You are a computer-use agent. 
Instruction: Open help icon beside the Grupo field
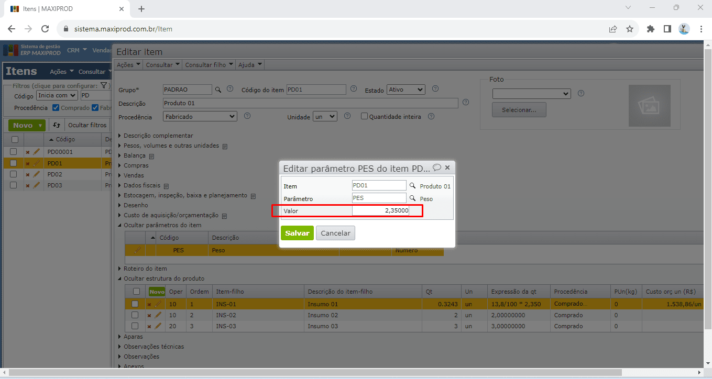[x=230, y=89]
